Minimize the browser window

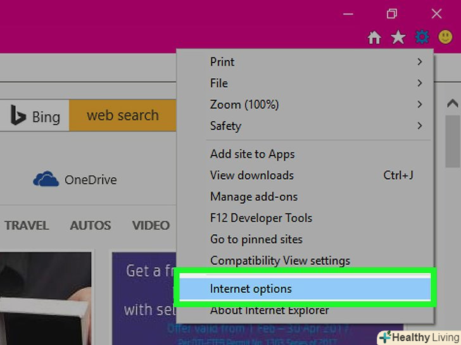click(x=348, y=13)
